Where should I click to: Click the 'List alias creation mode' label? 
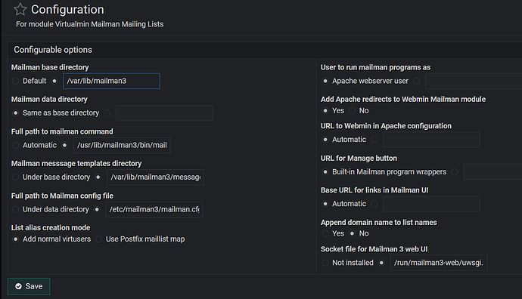pos(51,228)
